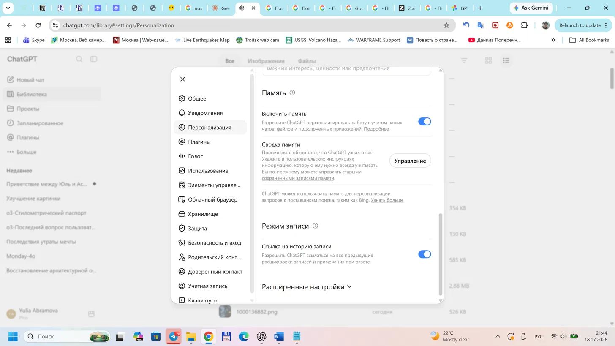
Task: Open Уведомления settings section
Action: coord(210,113)
